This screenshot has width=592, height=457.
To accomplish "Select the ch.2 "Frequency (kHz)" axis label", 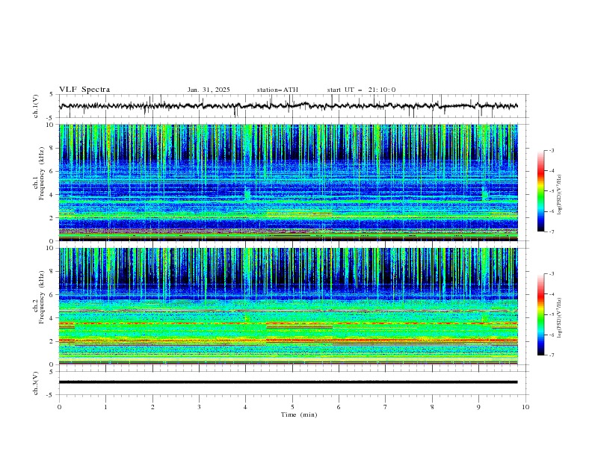I will pos(41,297).
